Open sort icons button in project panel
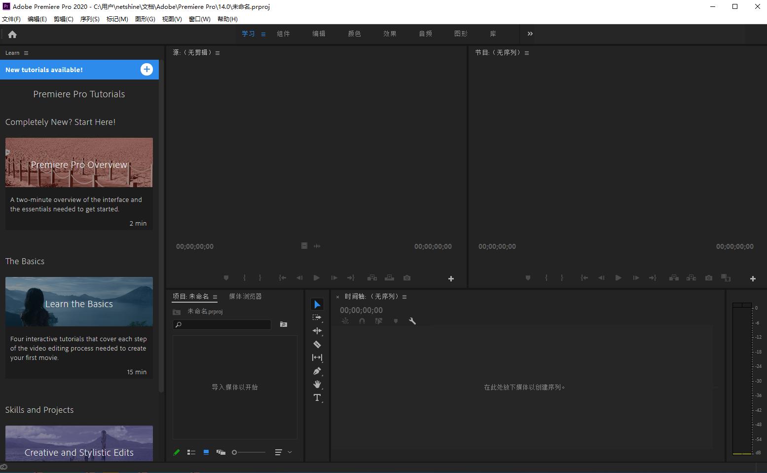Viewport: 767px width, 473px height. pyautogui.click(x=278, y=452)
